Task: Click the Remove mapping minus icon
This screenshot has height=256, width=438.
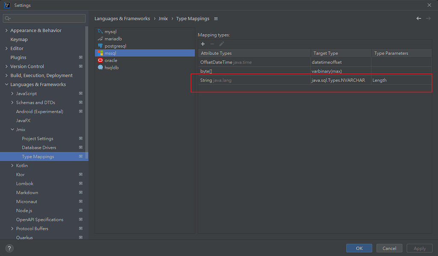Action: coord(212,44)
